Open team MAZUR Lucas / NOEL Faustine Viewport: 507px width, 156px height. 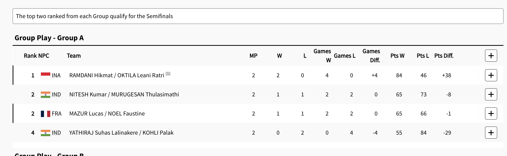tap(107, 114)
